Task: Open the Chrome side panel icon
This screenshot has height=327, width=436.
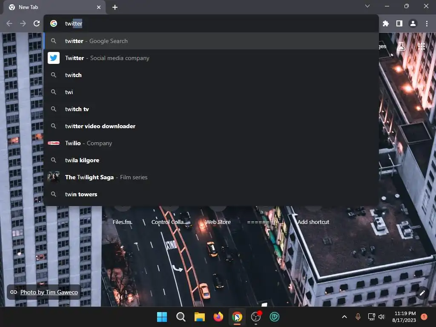Action: tap(399, 24)
